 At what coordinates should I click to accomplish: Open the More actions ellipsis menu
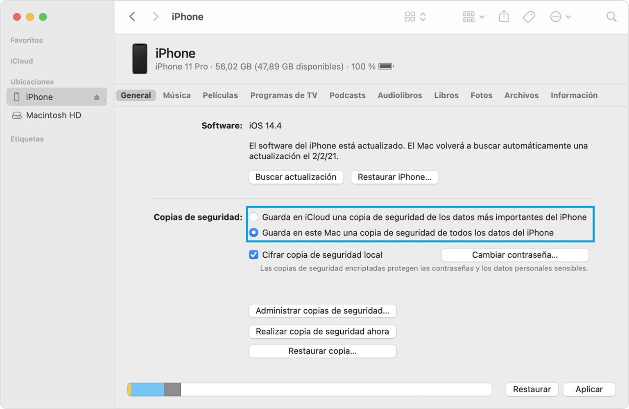560,17
